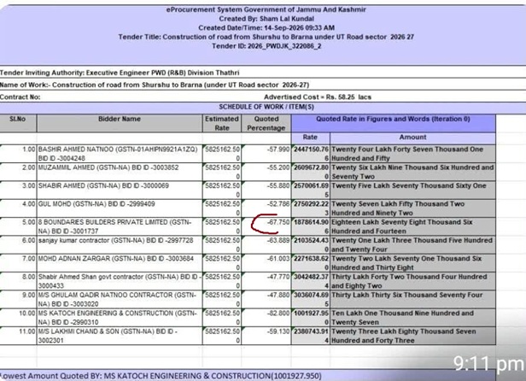Click amount 'Eighteen Lakh Seventy Eight Thousand'
The image size is (526, 381).
[x=412, y=226]
